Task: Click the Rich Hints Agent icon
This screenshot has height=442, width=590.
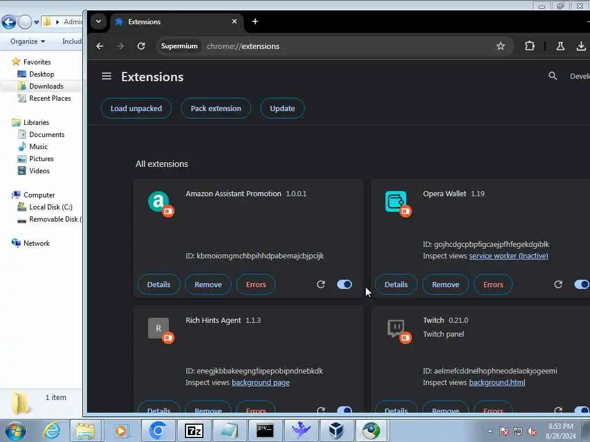Action: (x=158, y=328)
